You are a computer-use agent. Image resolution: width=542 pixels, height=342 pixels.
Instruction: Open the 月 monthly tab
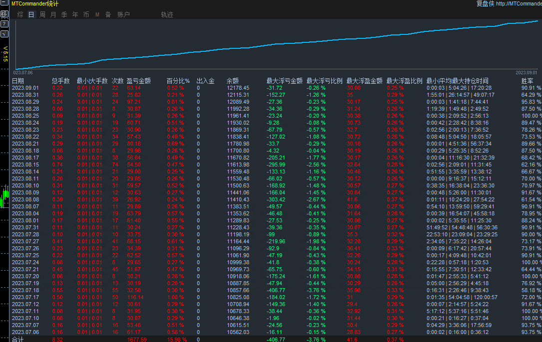pos(53,14)
